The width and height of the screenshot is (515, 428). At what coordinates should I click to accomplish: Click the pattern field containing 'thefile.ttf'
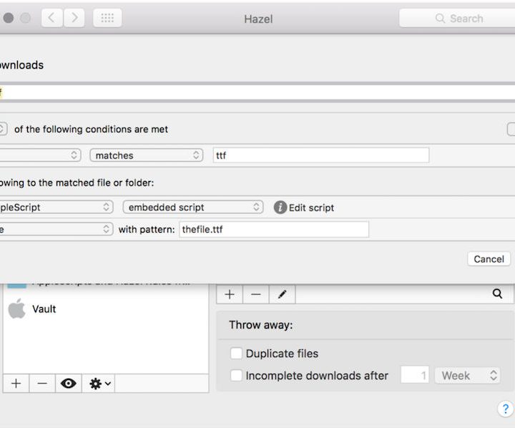tap(274, 229)
